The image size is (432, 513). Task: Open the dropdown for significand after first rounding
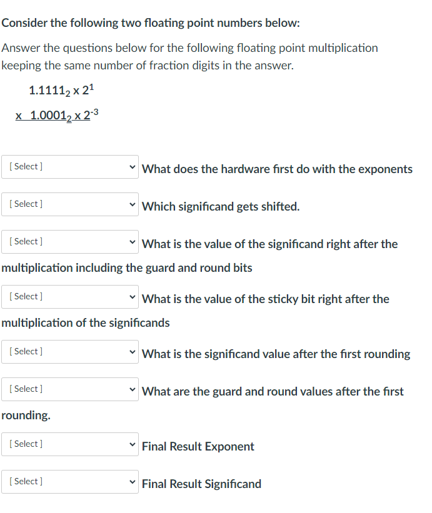pyautogui.click(x=69, y=351)
